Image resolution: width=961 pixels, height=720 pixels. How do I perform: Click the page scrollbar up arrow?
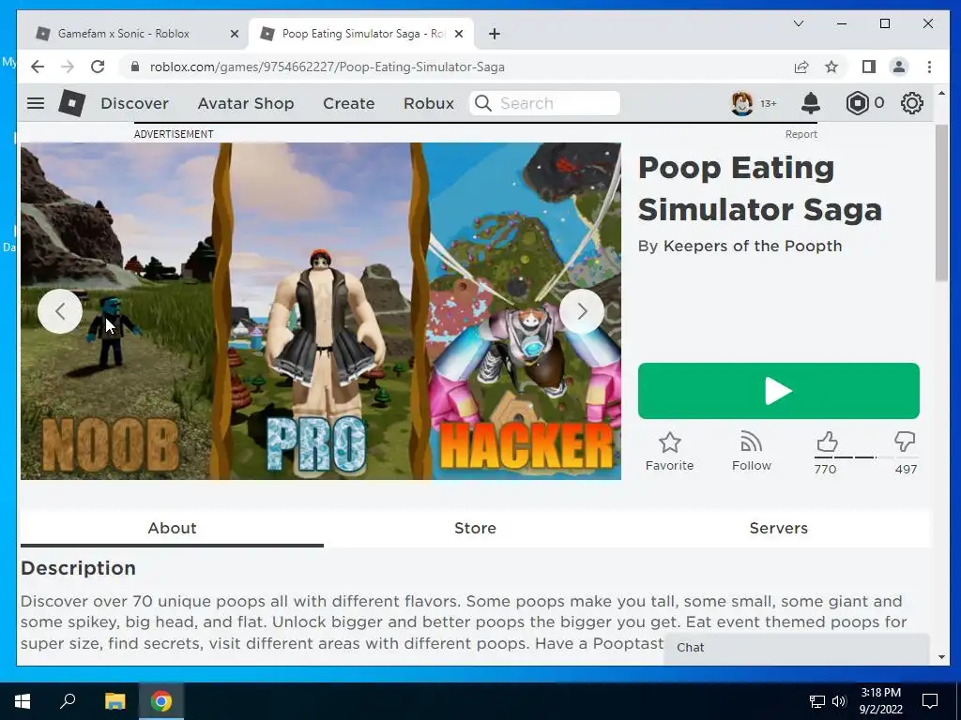tap(941, 93)
